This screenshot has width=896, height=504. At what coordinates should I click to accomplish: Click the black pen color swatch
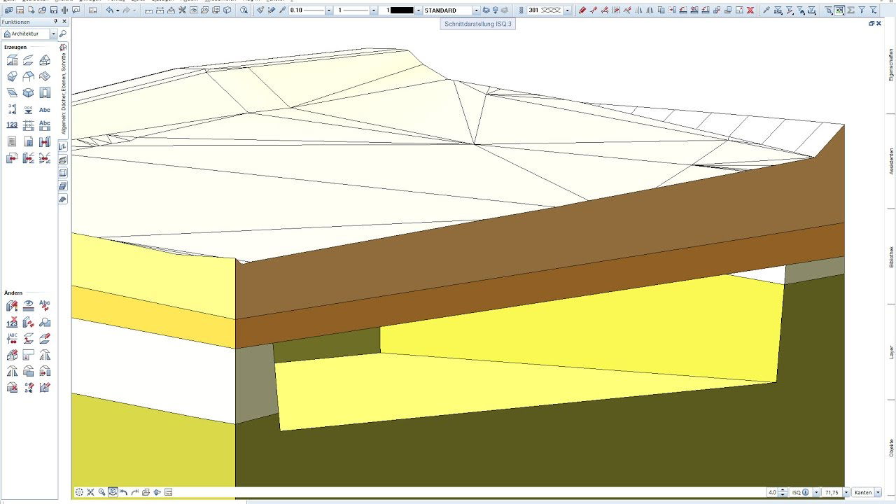click(x=402, y=10)
